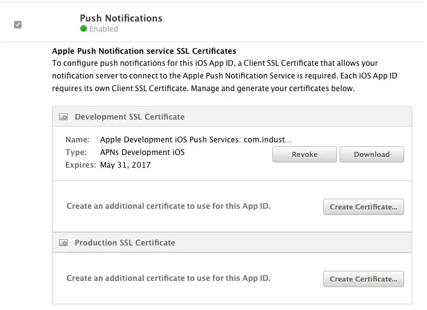Create Certificate under Development SSL section
Screen dimensions: 427x310
point(363,207)
